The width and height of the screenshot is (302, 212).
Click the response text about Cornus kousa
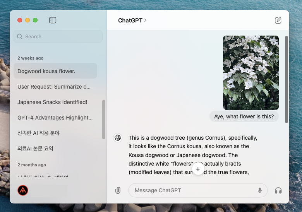[193, 155]
